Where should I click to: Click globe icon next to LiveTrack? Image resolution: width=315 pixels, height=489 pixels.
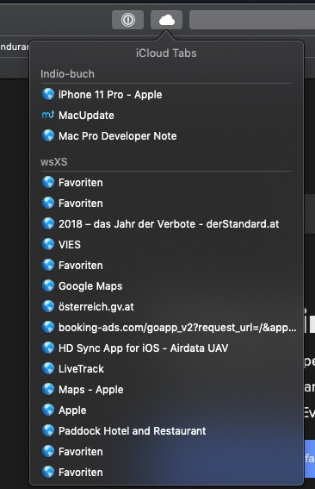tap(48, 368)
